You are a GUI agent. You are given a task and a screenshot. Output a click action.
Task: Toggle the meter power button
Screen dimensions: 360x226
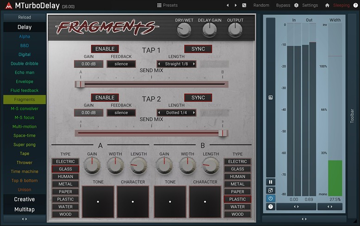click(x=270, y=198)
